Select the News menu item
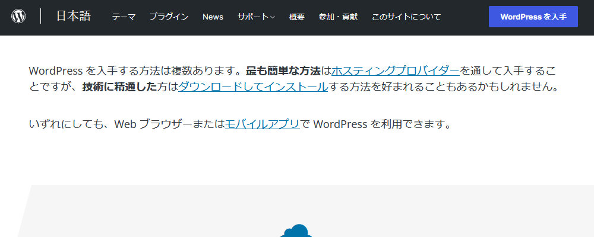 click(x=213, y=17)
